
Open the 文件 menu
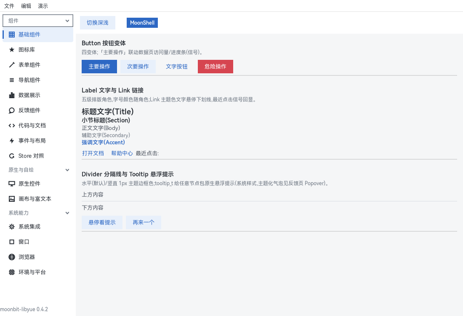(x=9, y=6)
